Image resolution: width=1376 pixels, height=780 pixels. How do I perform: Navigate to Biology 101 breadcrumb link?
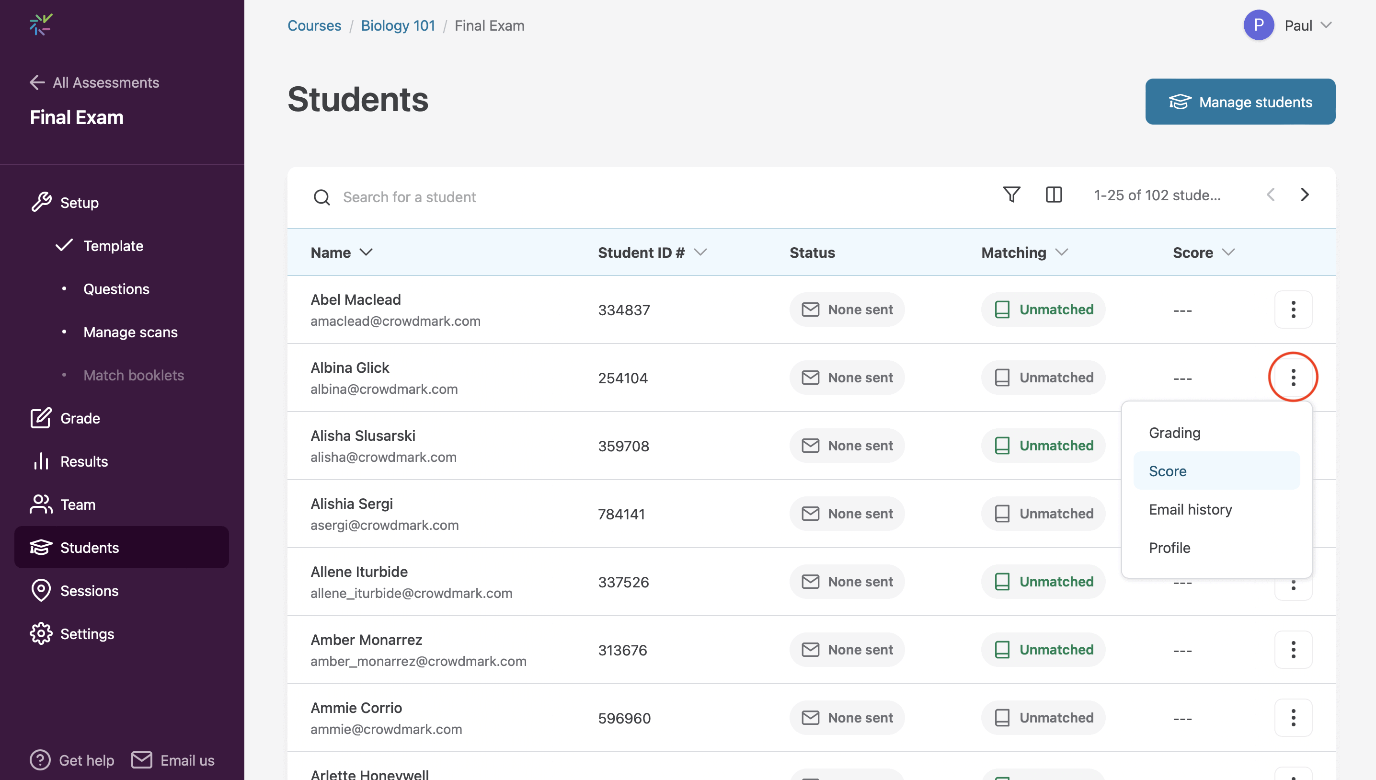pos(398,25)
